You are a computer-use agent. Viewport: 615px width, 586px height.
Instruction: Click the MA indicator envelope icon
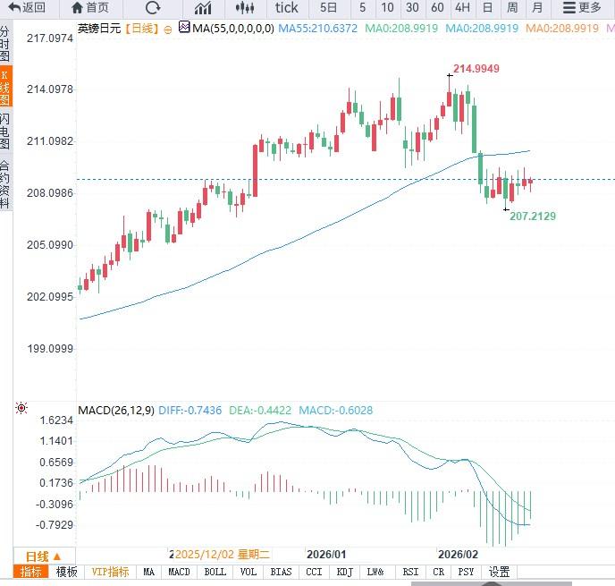point(184,28)
